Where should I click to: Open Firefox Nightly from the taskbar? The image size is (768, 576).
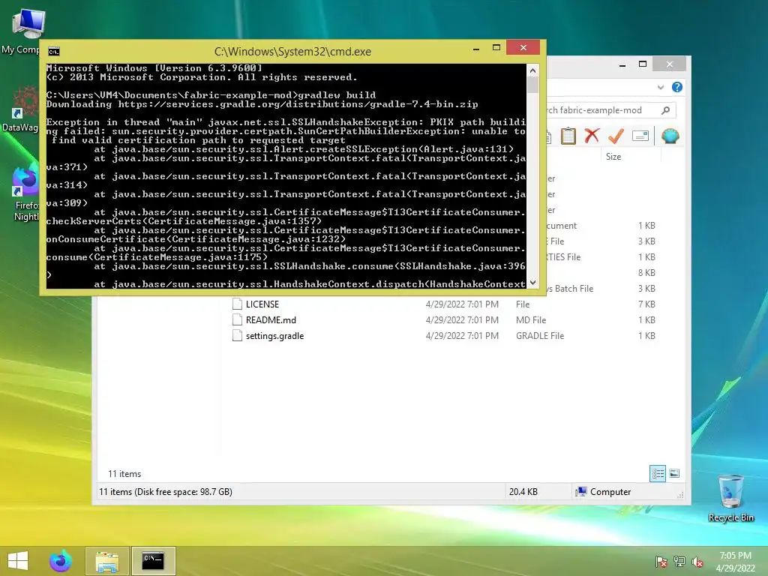pyautogui.click(x=61, y=561)
